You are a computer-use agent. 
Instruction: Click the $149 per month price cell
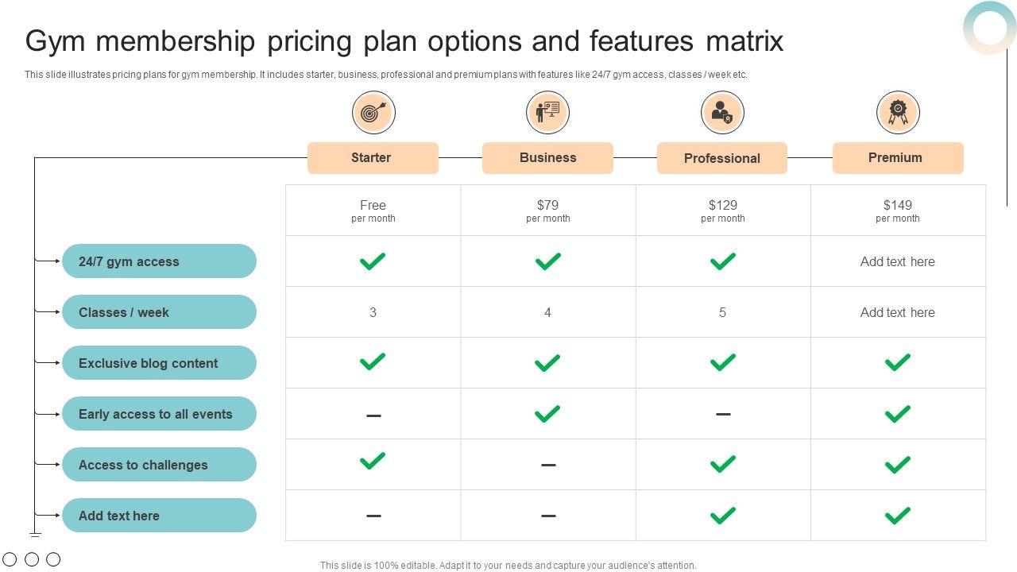tap(898, 211)
